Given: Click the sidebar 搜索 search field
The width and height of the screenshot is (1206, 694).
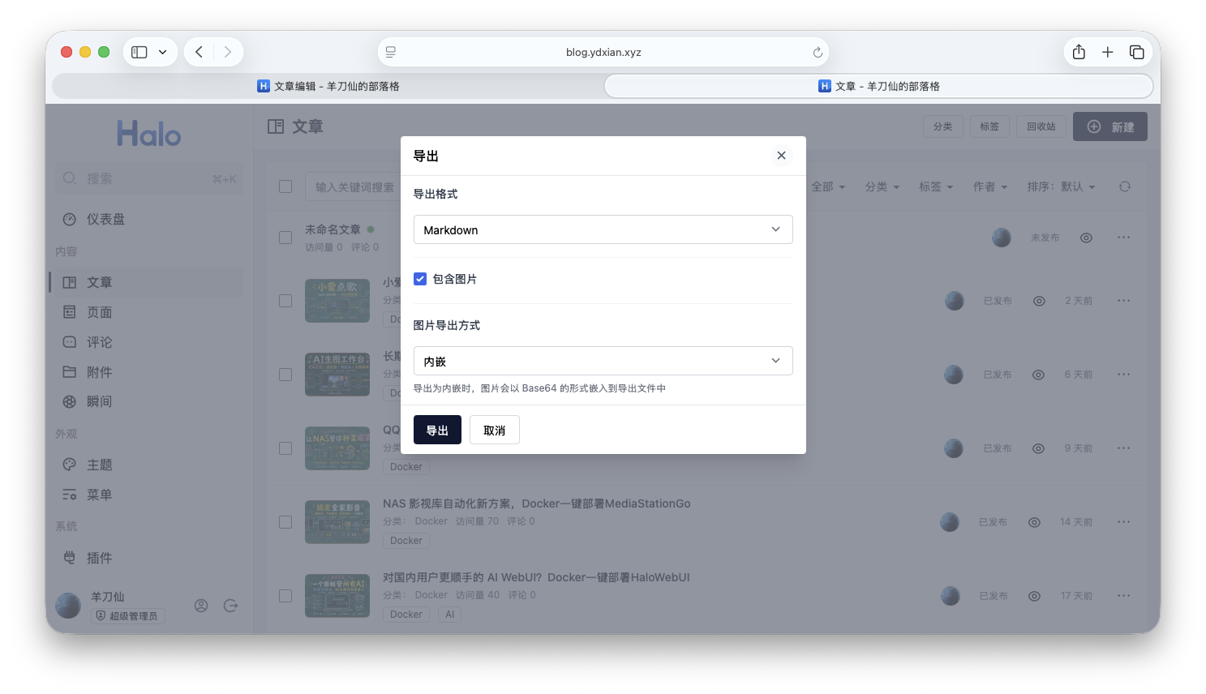Looking at the screenshot, I should 149,178.
